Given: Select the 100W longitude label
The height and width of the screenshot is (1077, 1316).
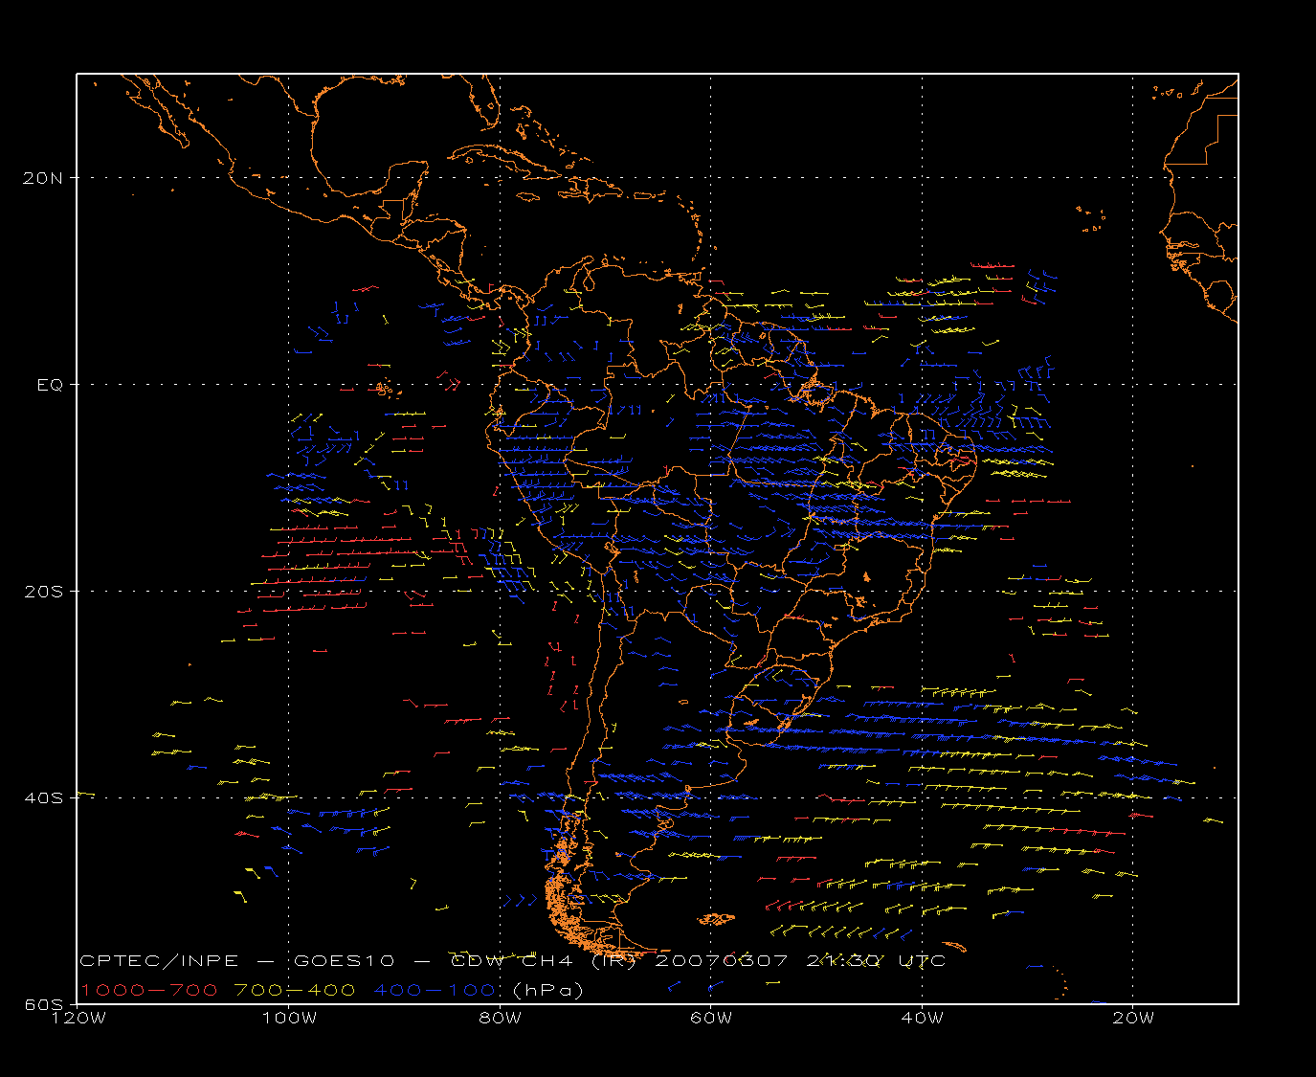Looking at the screenshot, I should click(x=289, y=1018).
